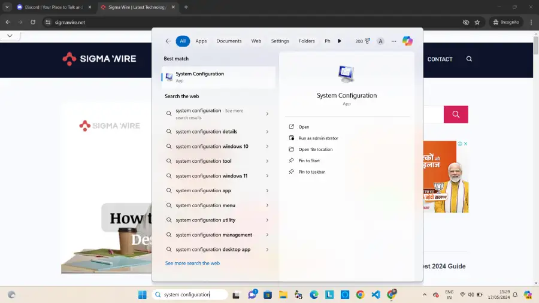Reload the sigmawire.net page
This screenshot has width=539, height=303.
pos(33,22)
